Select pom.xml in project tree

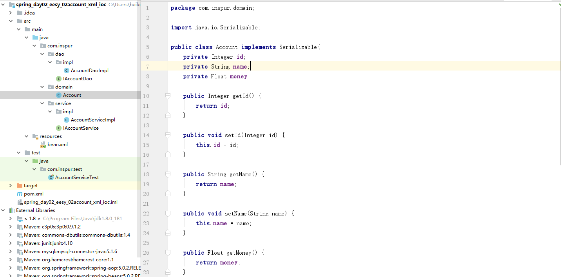coord(34,194)
